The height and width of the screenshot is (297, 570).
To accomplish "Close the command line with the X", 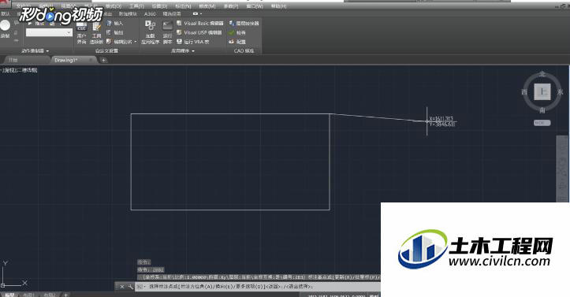I will click(122, 287).
